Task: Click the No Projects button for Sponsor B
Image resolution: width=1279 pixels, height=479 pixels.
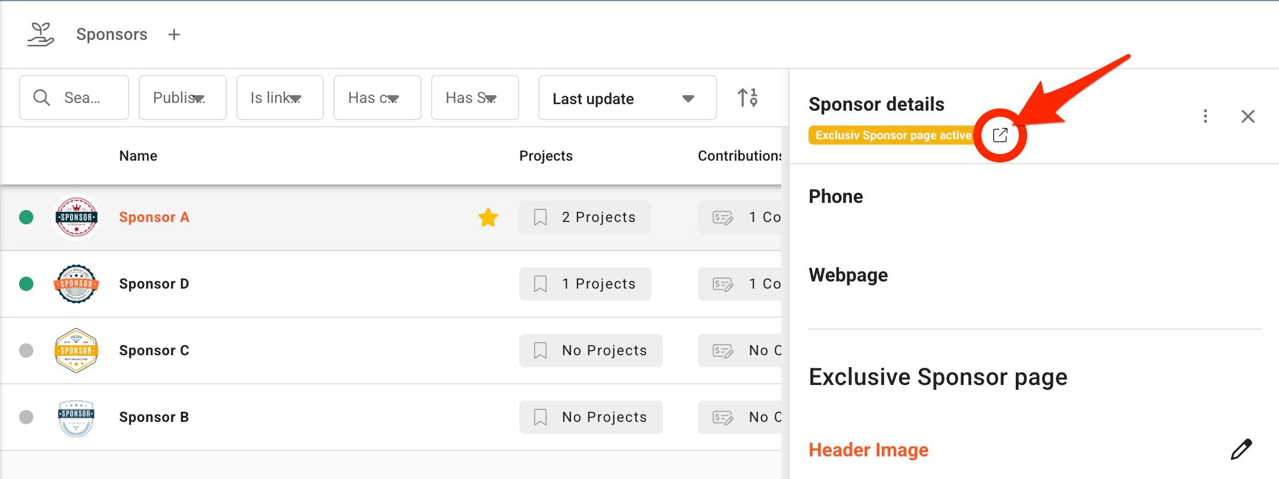Action: click(x=591, y=417)
